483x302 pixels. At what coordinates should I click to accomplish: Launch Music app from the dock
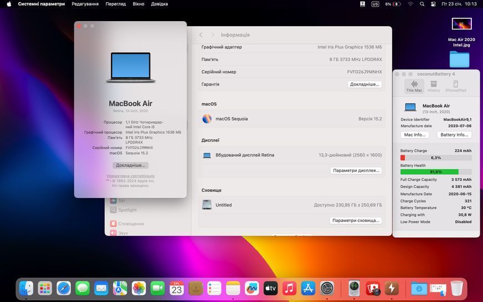tap(290, 289)
